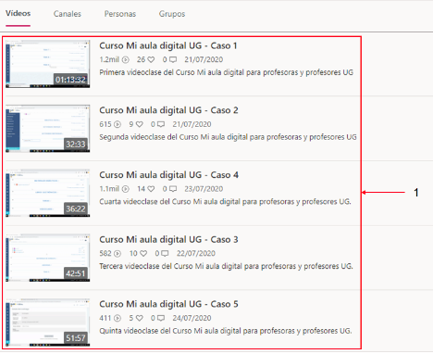Click the heart icon under Caso 4
This screenshot has height=354, width=433.
point(151,189)
